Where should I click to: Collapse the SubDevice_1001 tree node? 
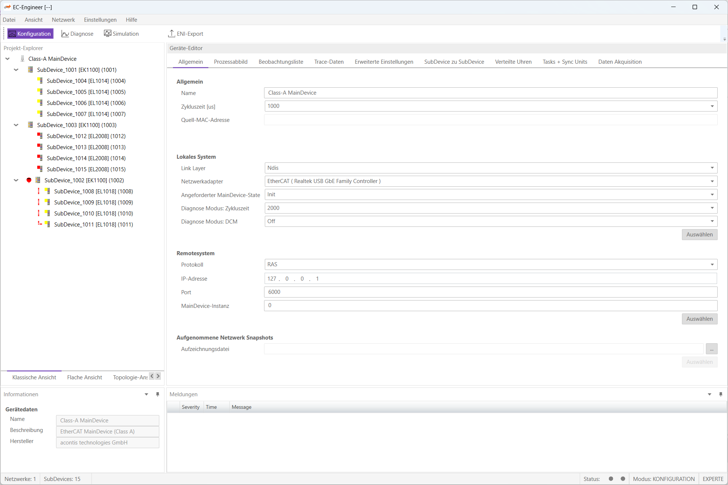point(16,70)
